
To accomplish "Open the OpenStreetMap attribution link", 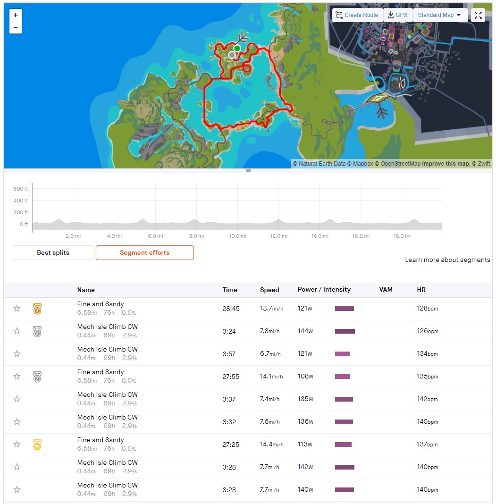I will click(x=398, y=164).
